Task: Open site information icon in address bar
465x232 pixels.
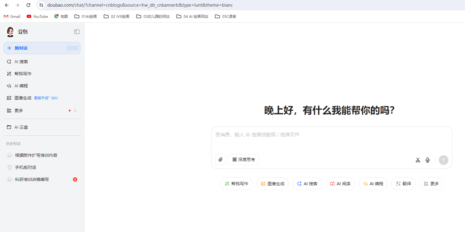Action: 41,5
